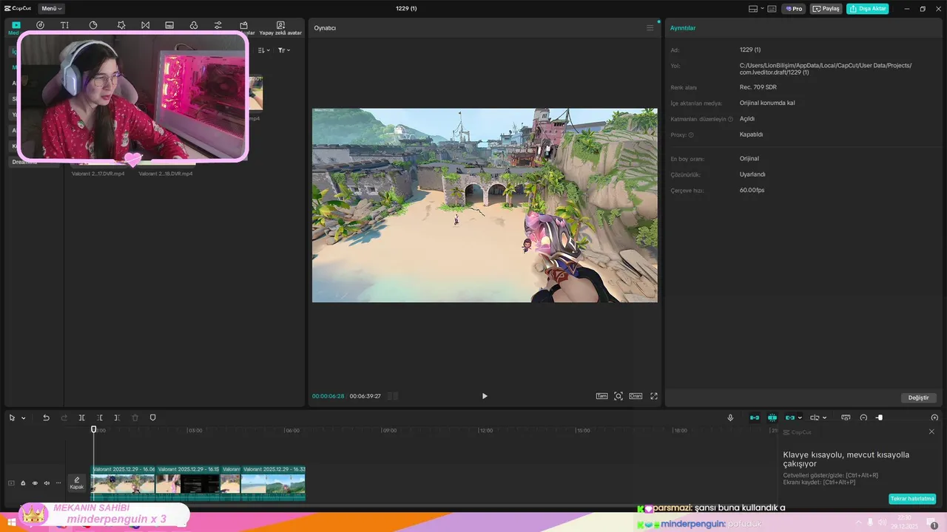Open the Effects star tab icon

tap(121, 25)
